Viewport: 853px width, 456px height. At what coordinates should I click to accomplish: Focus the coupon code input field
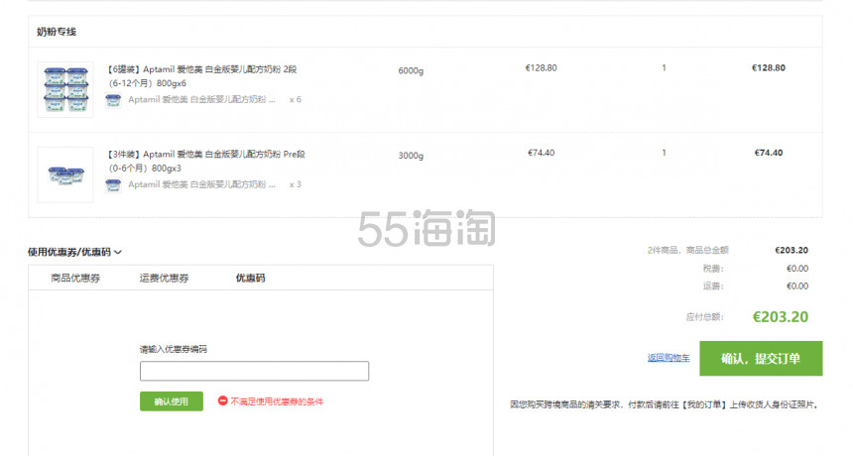pyautogui.click(x=254, y=371)
